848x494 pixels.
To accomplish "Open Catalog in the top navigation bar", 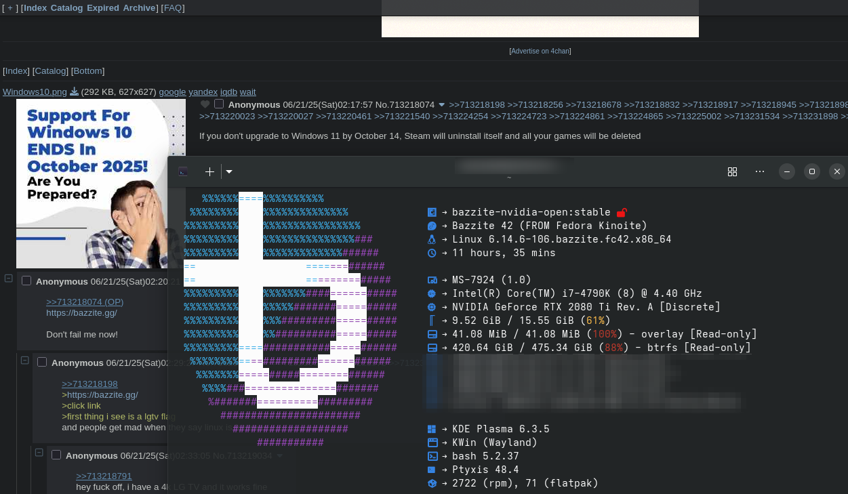I will click(66, 8).
